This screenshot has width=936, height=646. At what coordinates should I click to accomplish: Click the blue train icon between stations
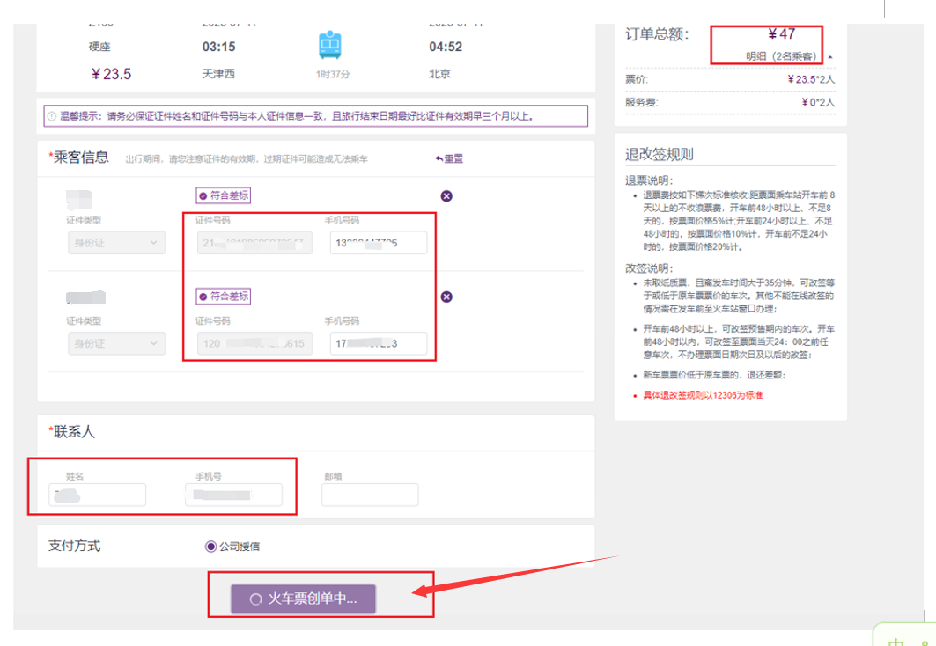(331, 45)
